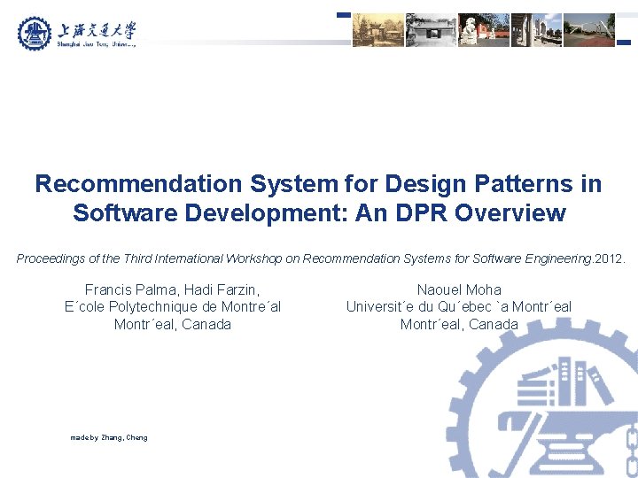
Task: Select the stone lion statue photo thumbnail
Action: point(484,30)
